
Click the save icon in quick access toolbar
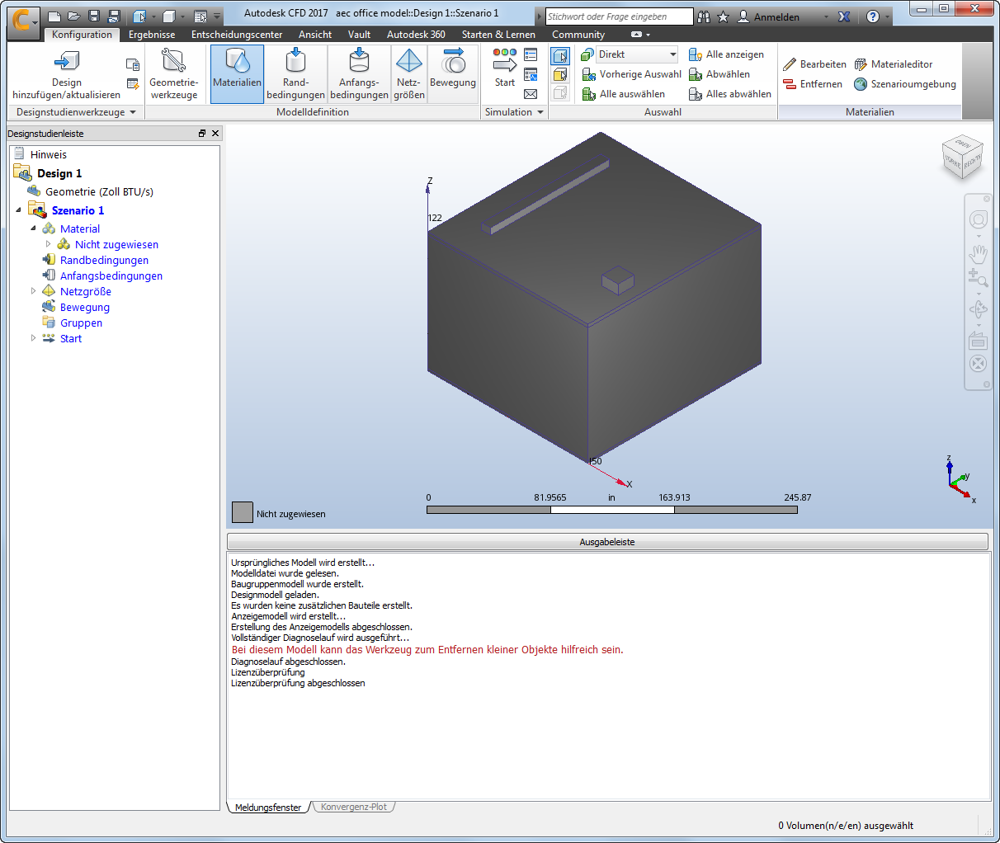click(94, 16)
